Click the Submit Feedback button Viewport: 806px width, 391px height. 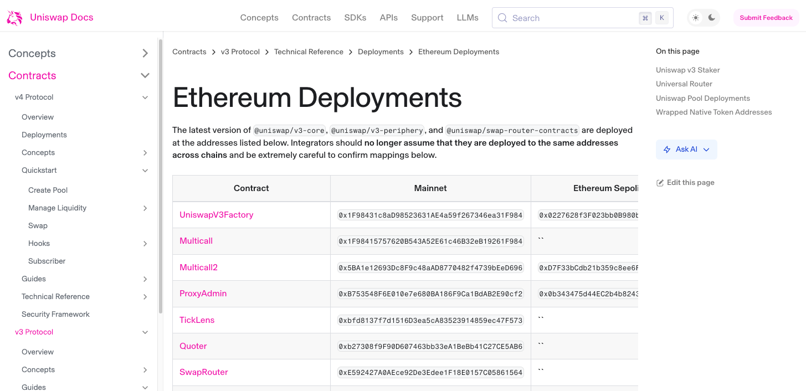[766, 17]
